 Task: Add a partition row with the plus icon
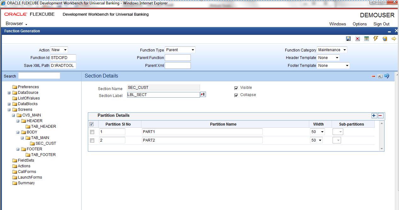pos(374,116)
